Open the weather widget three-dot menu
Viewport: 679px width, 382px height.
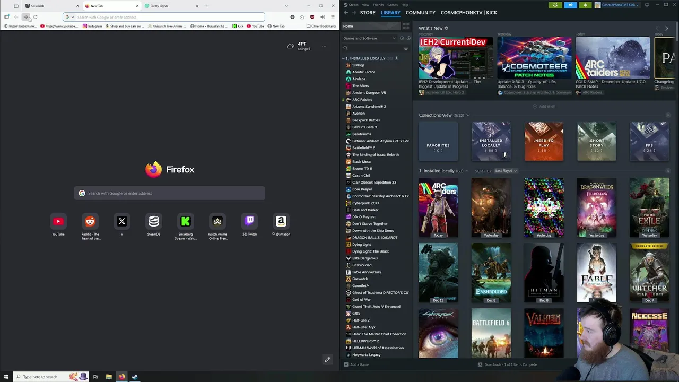pos(324,46)
